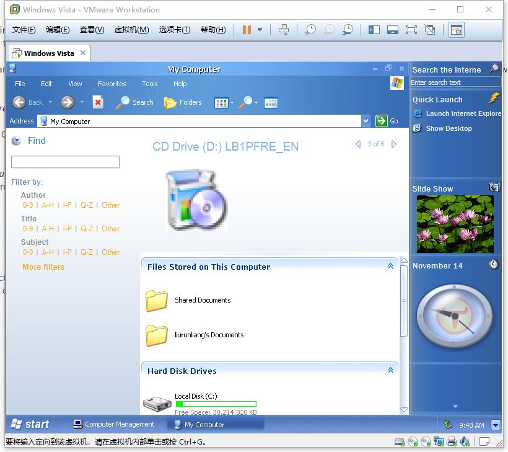This screenshot has height=452, width=508.
Task: Open the magnifier icon dropdown arrow
Action: tap(256, 103)
